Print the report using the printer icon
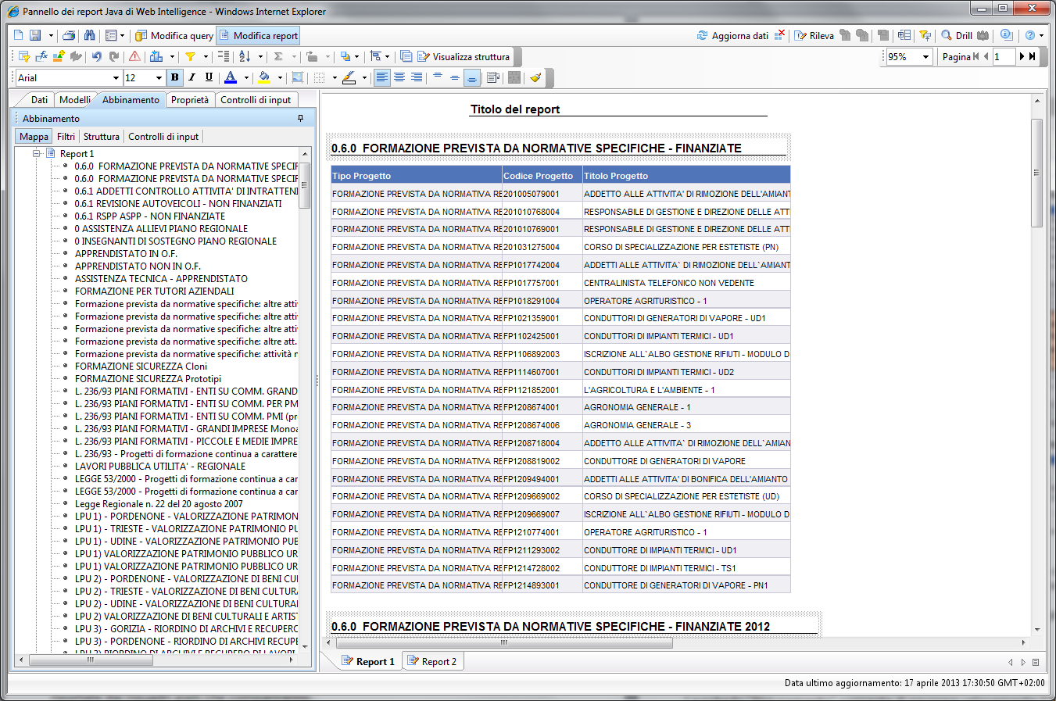Screen dimensions: 1056x701 click(69, 36)
